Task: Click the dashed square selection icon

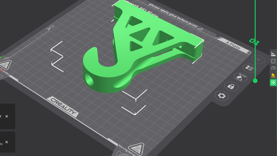Action: pos(273,61)
